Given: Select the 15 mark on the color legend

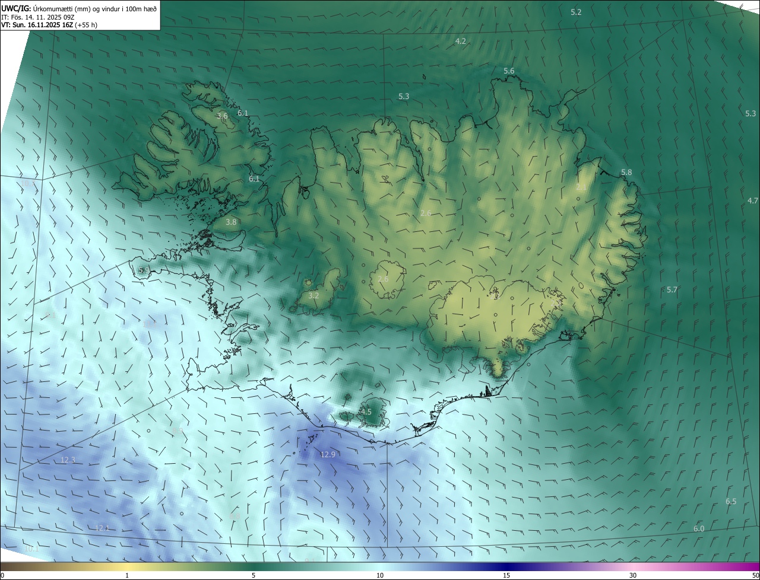Looking at the screenshot, I should tap(506, 575).
